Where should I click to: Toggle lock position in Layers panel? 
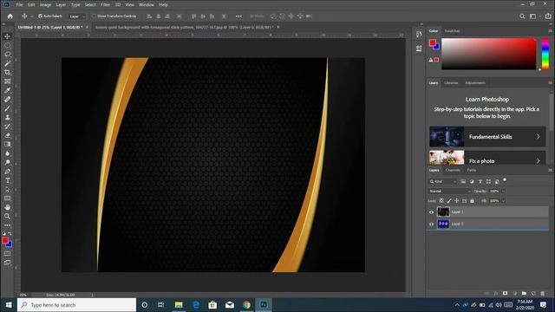pyautogui.click(x=457, y=200)
